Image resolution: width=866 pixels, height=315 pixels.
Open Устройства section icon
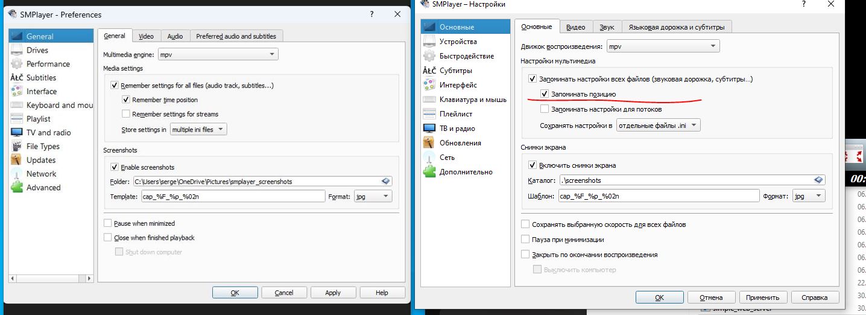pos(429,41)
